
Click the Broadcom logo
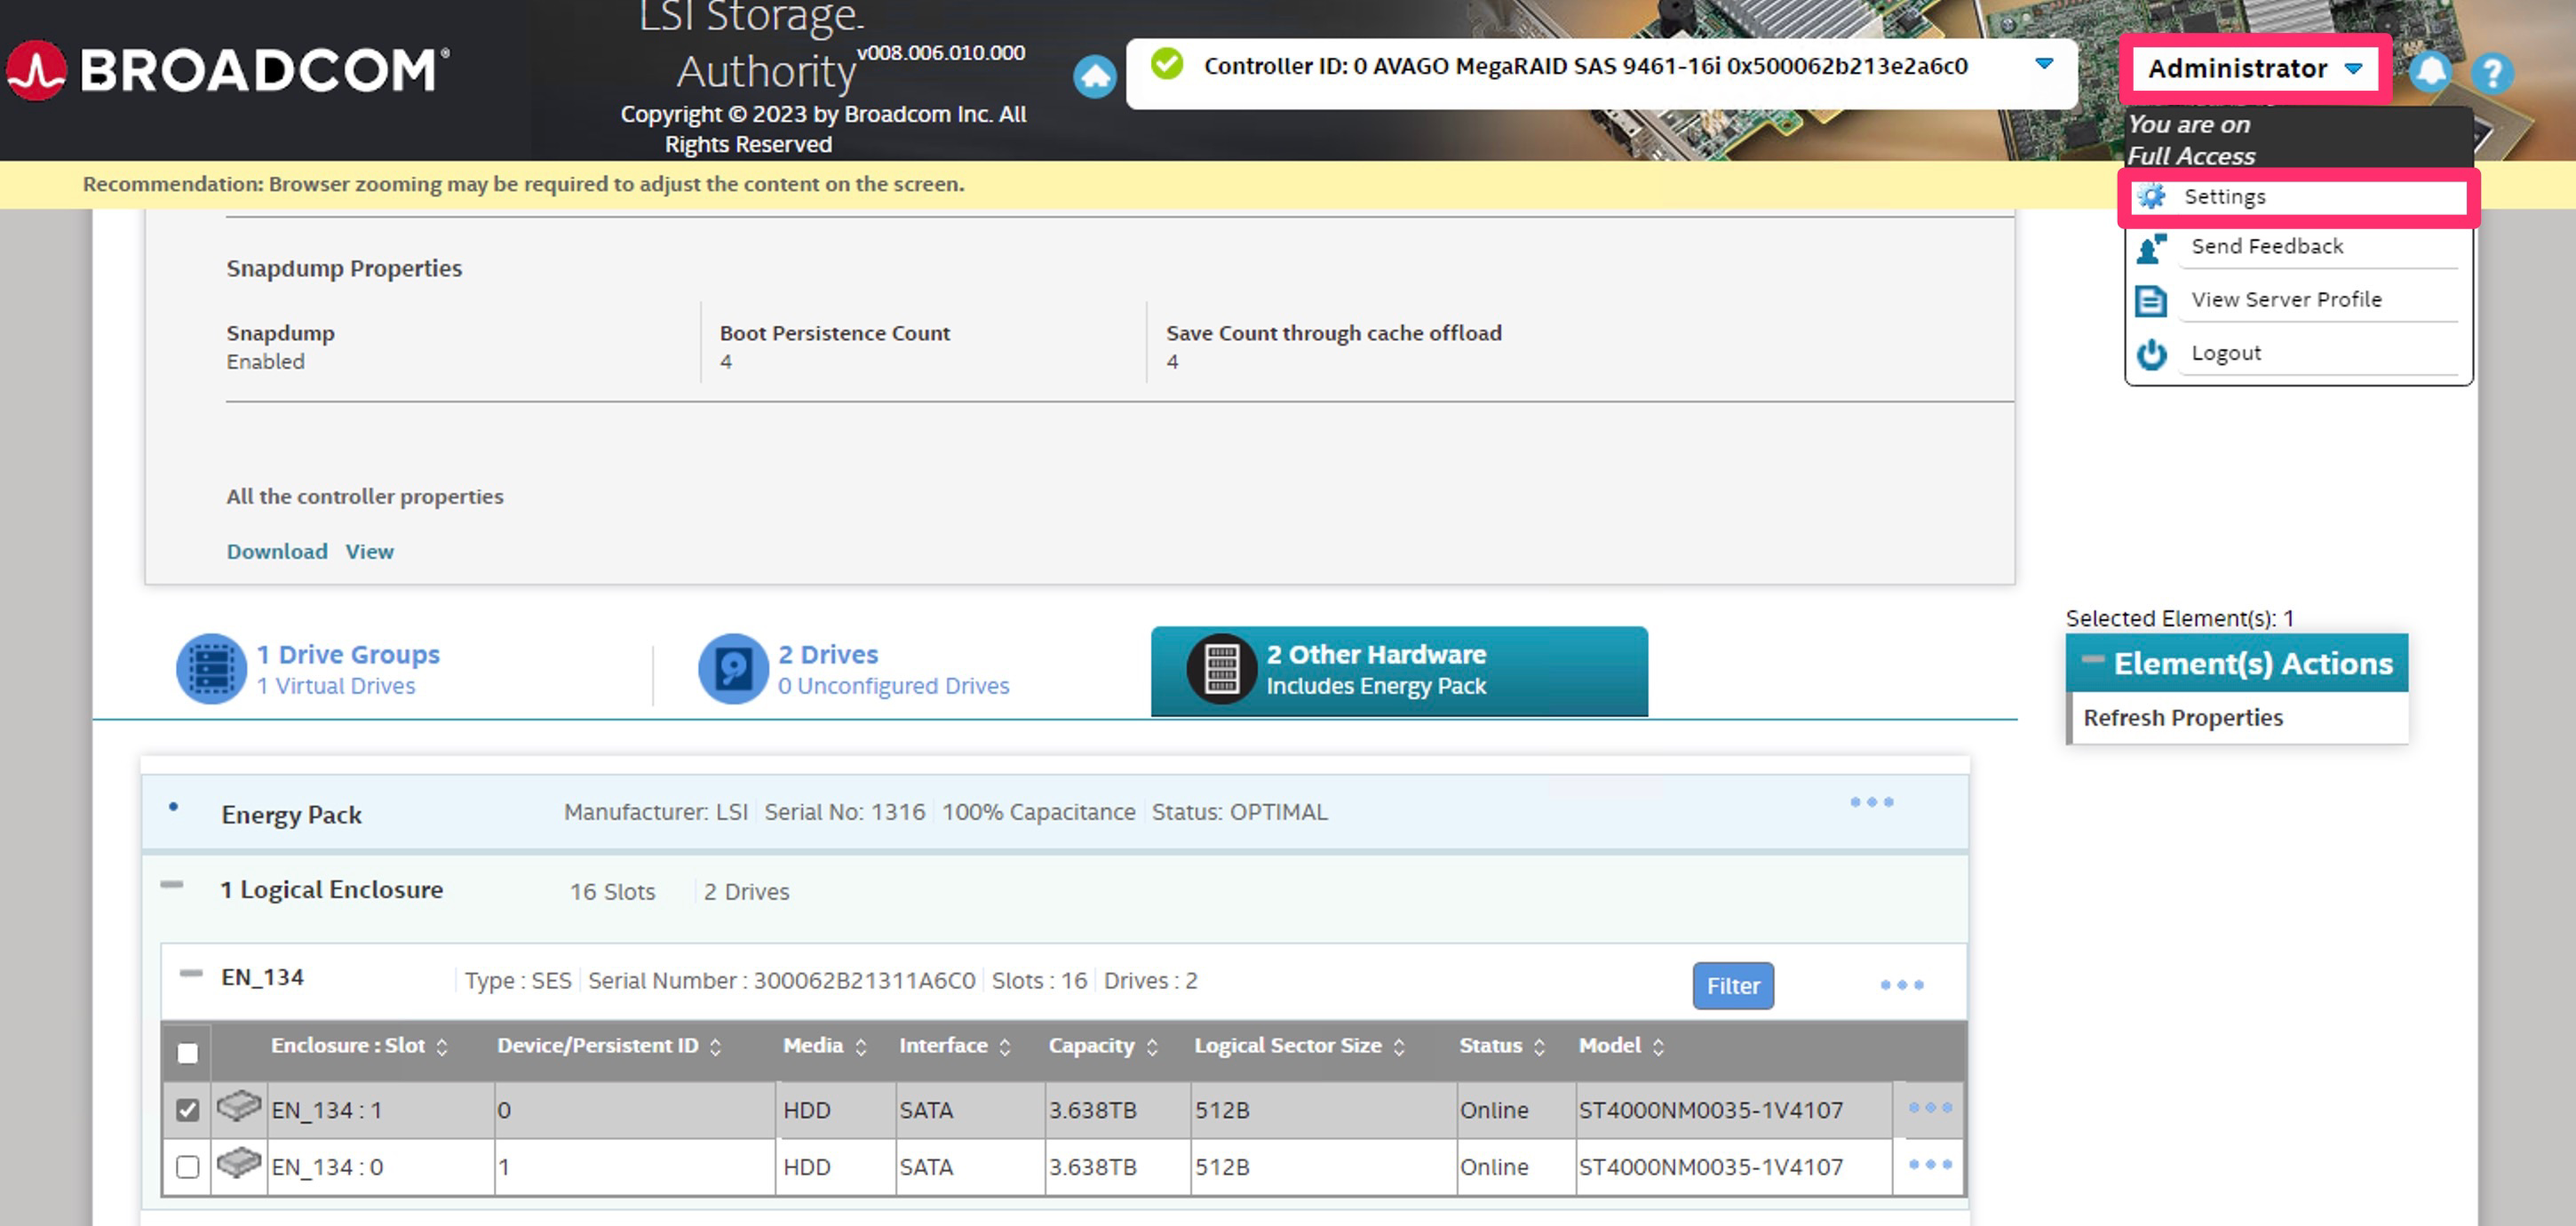(x=228, y=70)
